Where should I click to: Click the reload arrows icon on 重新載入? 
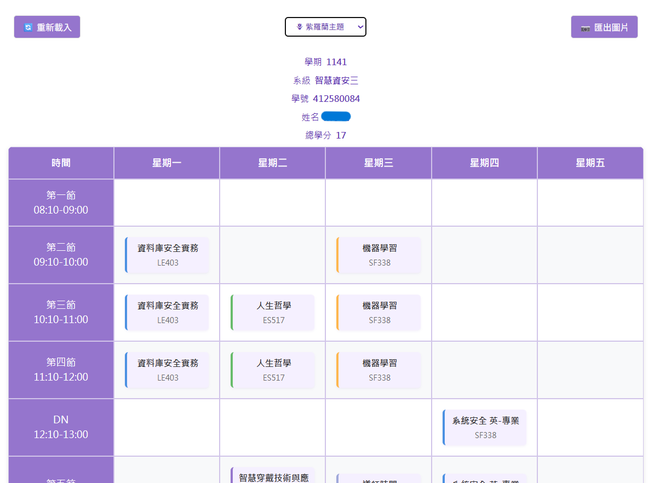click(28, 27)
